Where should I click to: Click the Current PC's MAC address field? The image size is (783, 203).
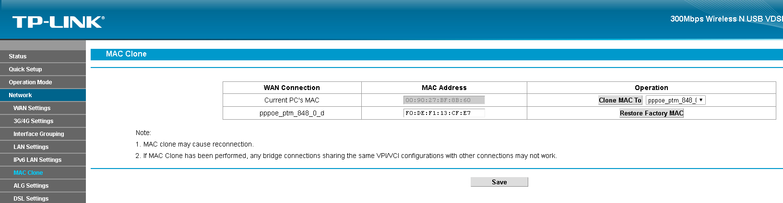pyautogui.click(x=444, y=100)
